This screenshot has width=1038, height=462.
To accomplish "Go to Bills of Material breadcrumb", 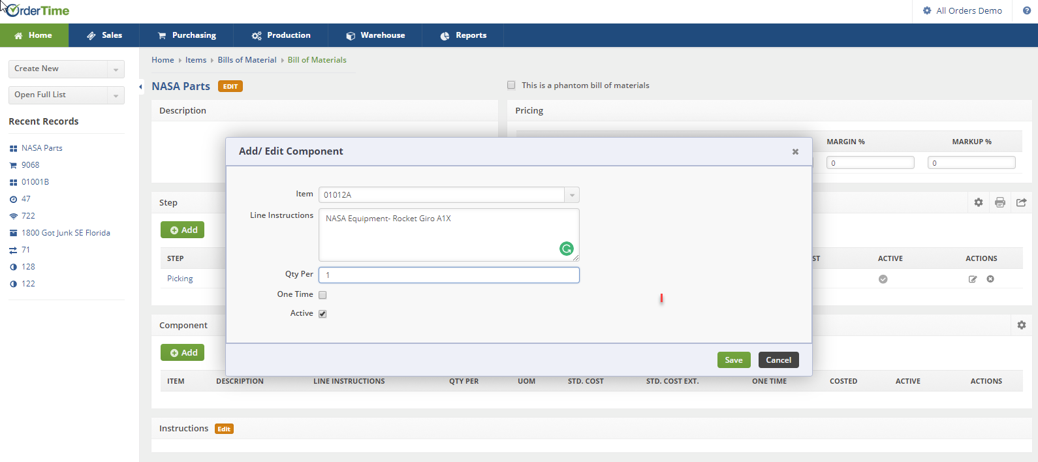I will [x=247, y=60].
